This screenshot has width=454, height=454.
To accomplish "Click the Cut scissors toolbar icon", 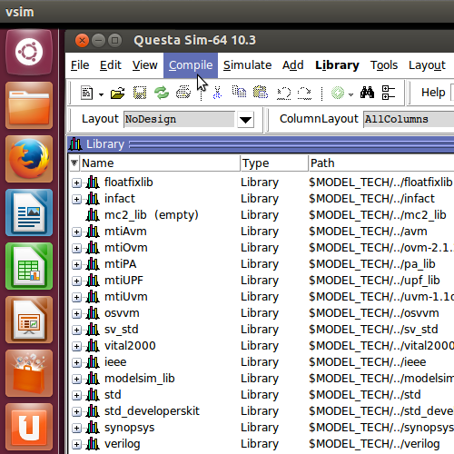I will pyautogui.click(x=217, y=93).
